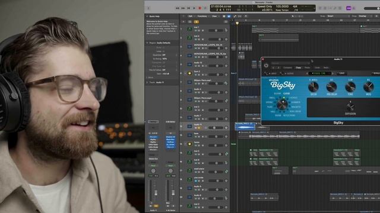This screenshot has width=380, height=213.
Task: Click the BigSky reverb type selector knob
Action: 282,105
